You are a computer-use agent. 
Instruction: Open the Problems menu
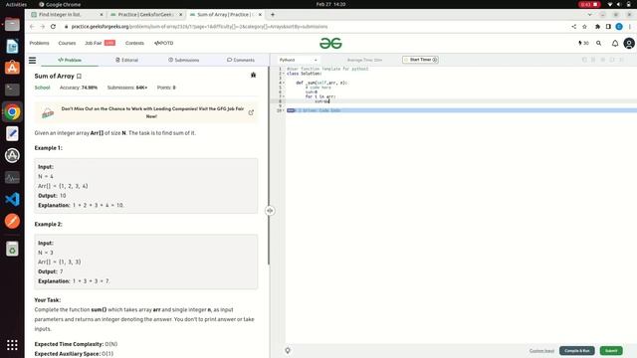coord(39,43)
